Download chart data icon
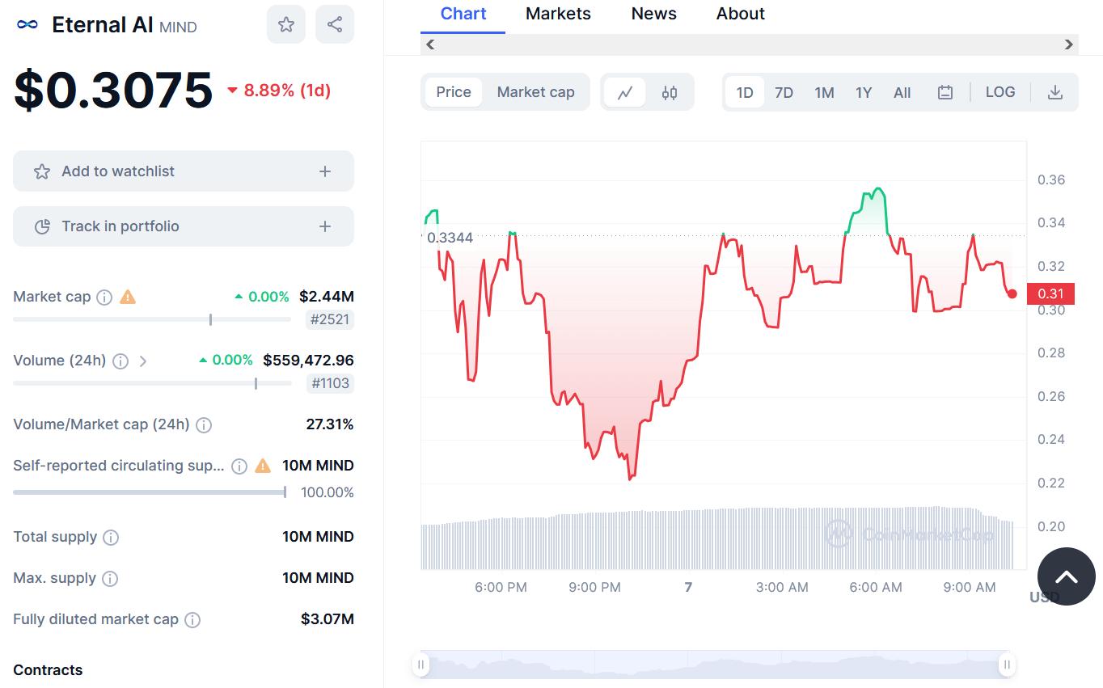1103x688 pixels. click(x=1054, y=92)
